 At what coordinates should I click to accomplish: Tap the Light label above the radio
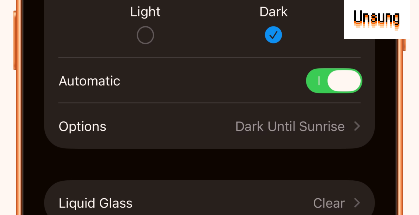click(145, 11)
